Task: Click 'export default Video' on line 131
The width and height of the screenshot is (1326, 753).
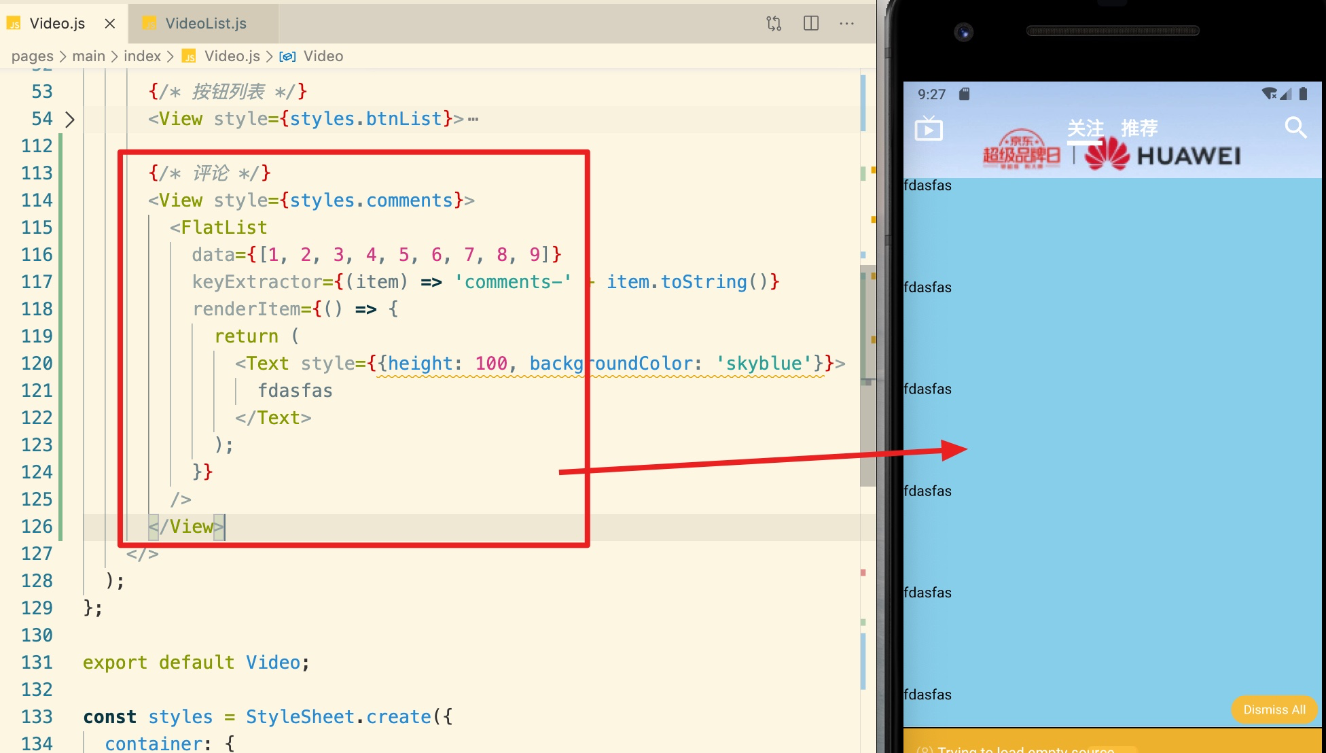Action: (x=192, y=663)
